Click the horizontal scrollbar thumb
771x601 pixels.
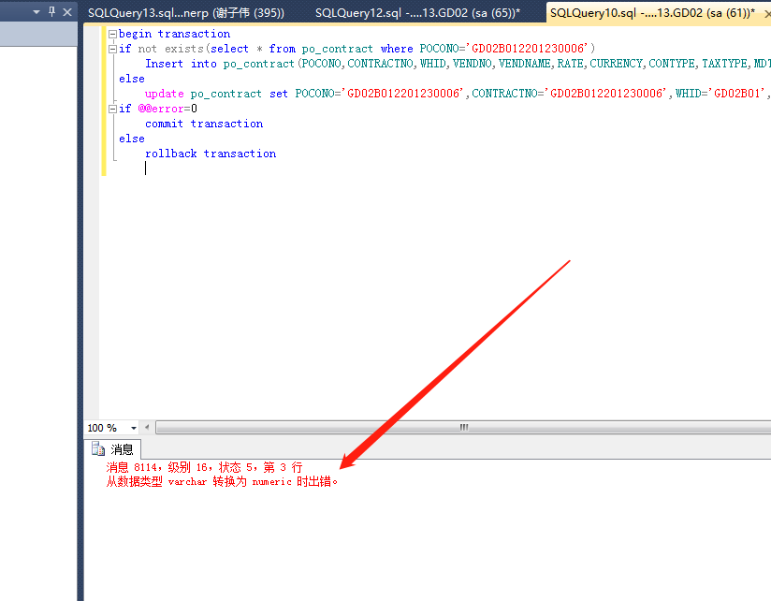coord(463,427)
